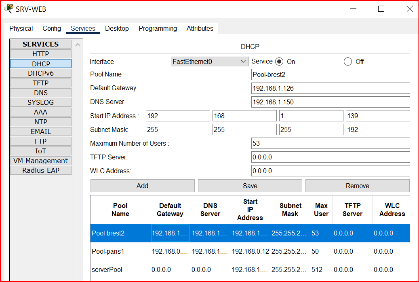Image resolution: width=419 pixels, height=282 pixels.
Task: Click Start IP last octet field 139
Action: [x=378, y=116]
